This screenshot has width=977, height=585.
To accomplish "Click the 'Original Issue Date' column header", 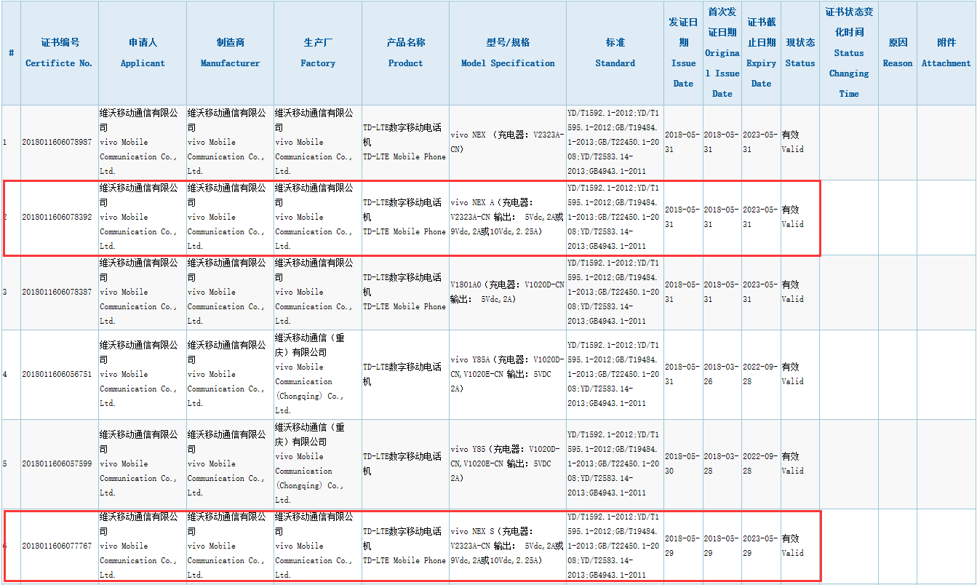I will coord(722,53).
